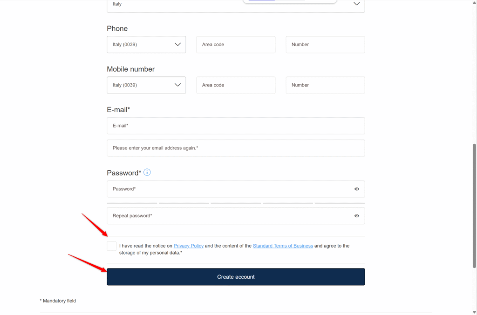Screen dimensions: 477x315
Task: Show password using the eye icon
Action: 356,189
